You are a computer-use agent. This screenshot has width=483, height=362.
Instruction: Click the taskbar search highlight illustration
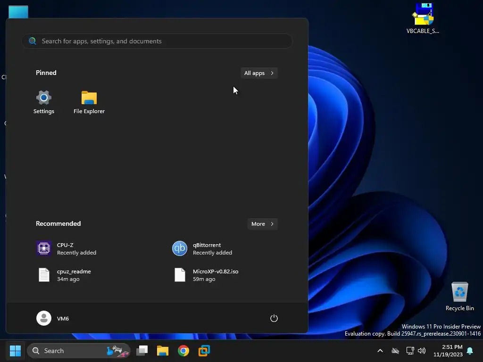pyautogui.click(x=117, y=351)
